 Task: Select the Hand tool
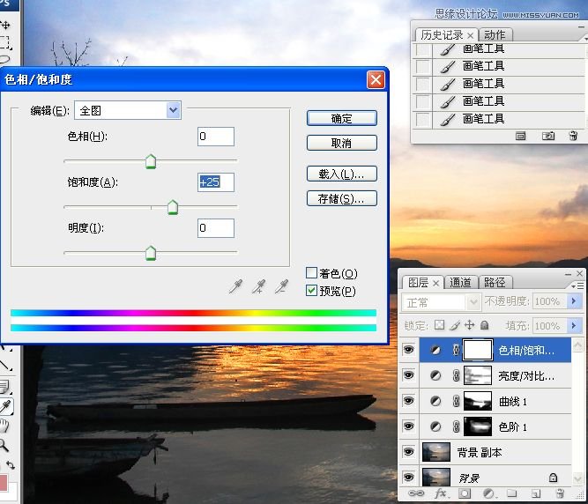pos(4,426)
